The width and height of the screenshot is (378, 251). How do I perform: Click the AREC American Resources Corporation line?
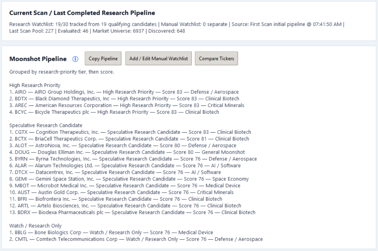coord(127,106)
